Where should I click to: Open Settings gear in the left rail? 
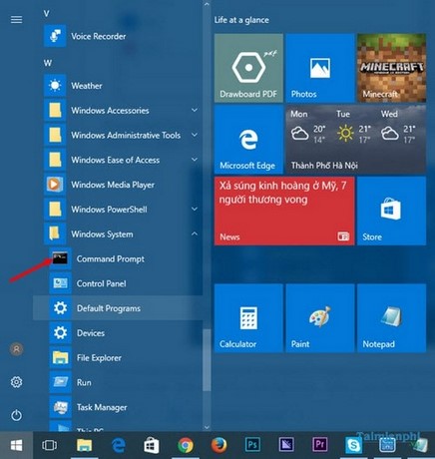(16, 382)
